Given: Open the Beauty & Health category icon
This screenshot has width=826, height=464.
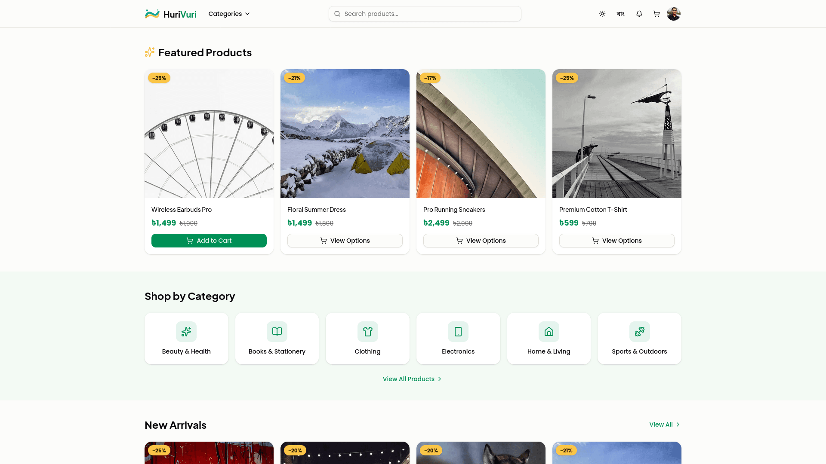Looking at the screenshot, I should tap(186, 332).
